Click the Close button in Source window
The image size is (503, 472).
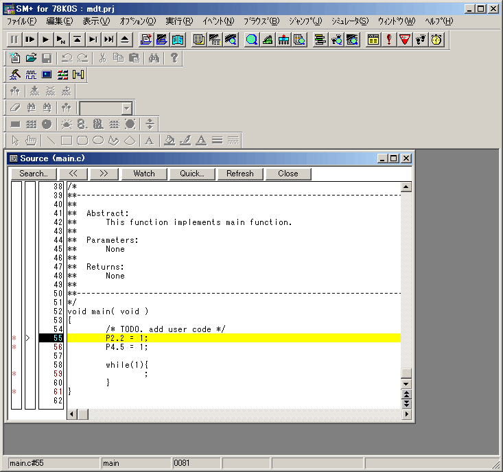[288, 174]
